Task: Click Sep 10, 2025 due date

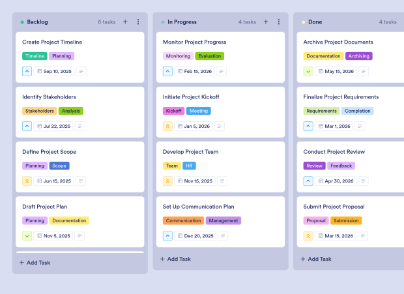Action: (54, 71)
